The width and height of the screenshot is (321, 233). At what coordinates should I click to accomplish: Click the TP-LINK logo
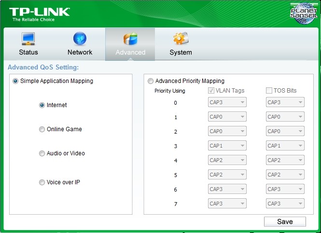tap(40, 14)
